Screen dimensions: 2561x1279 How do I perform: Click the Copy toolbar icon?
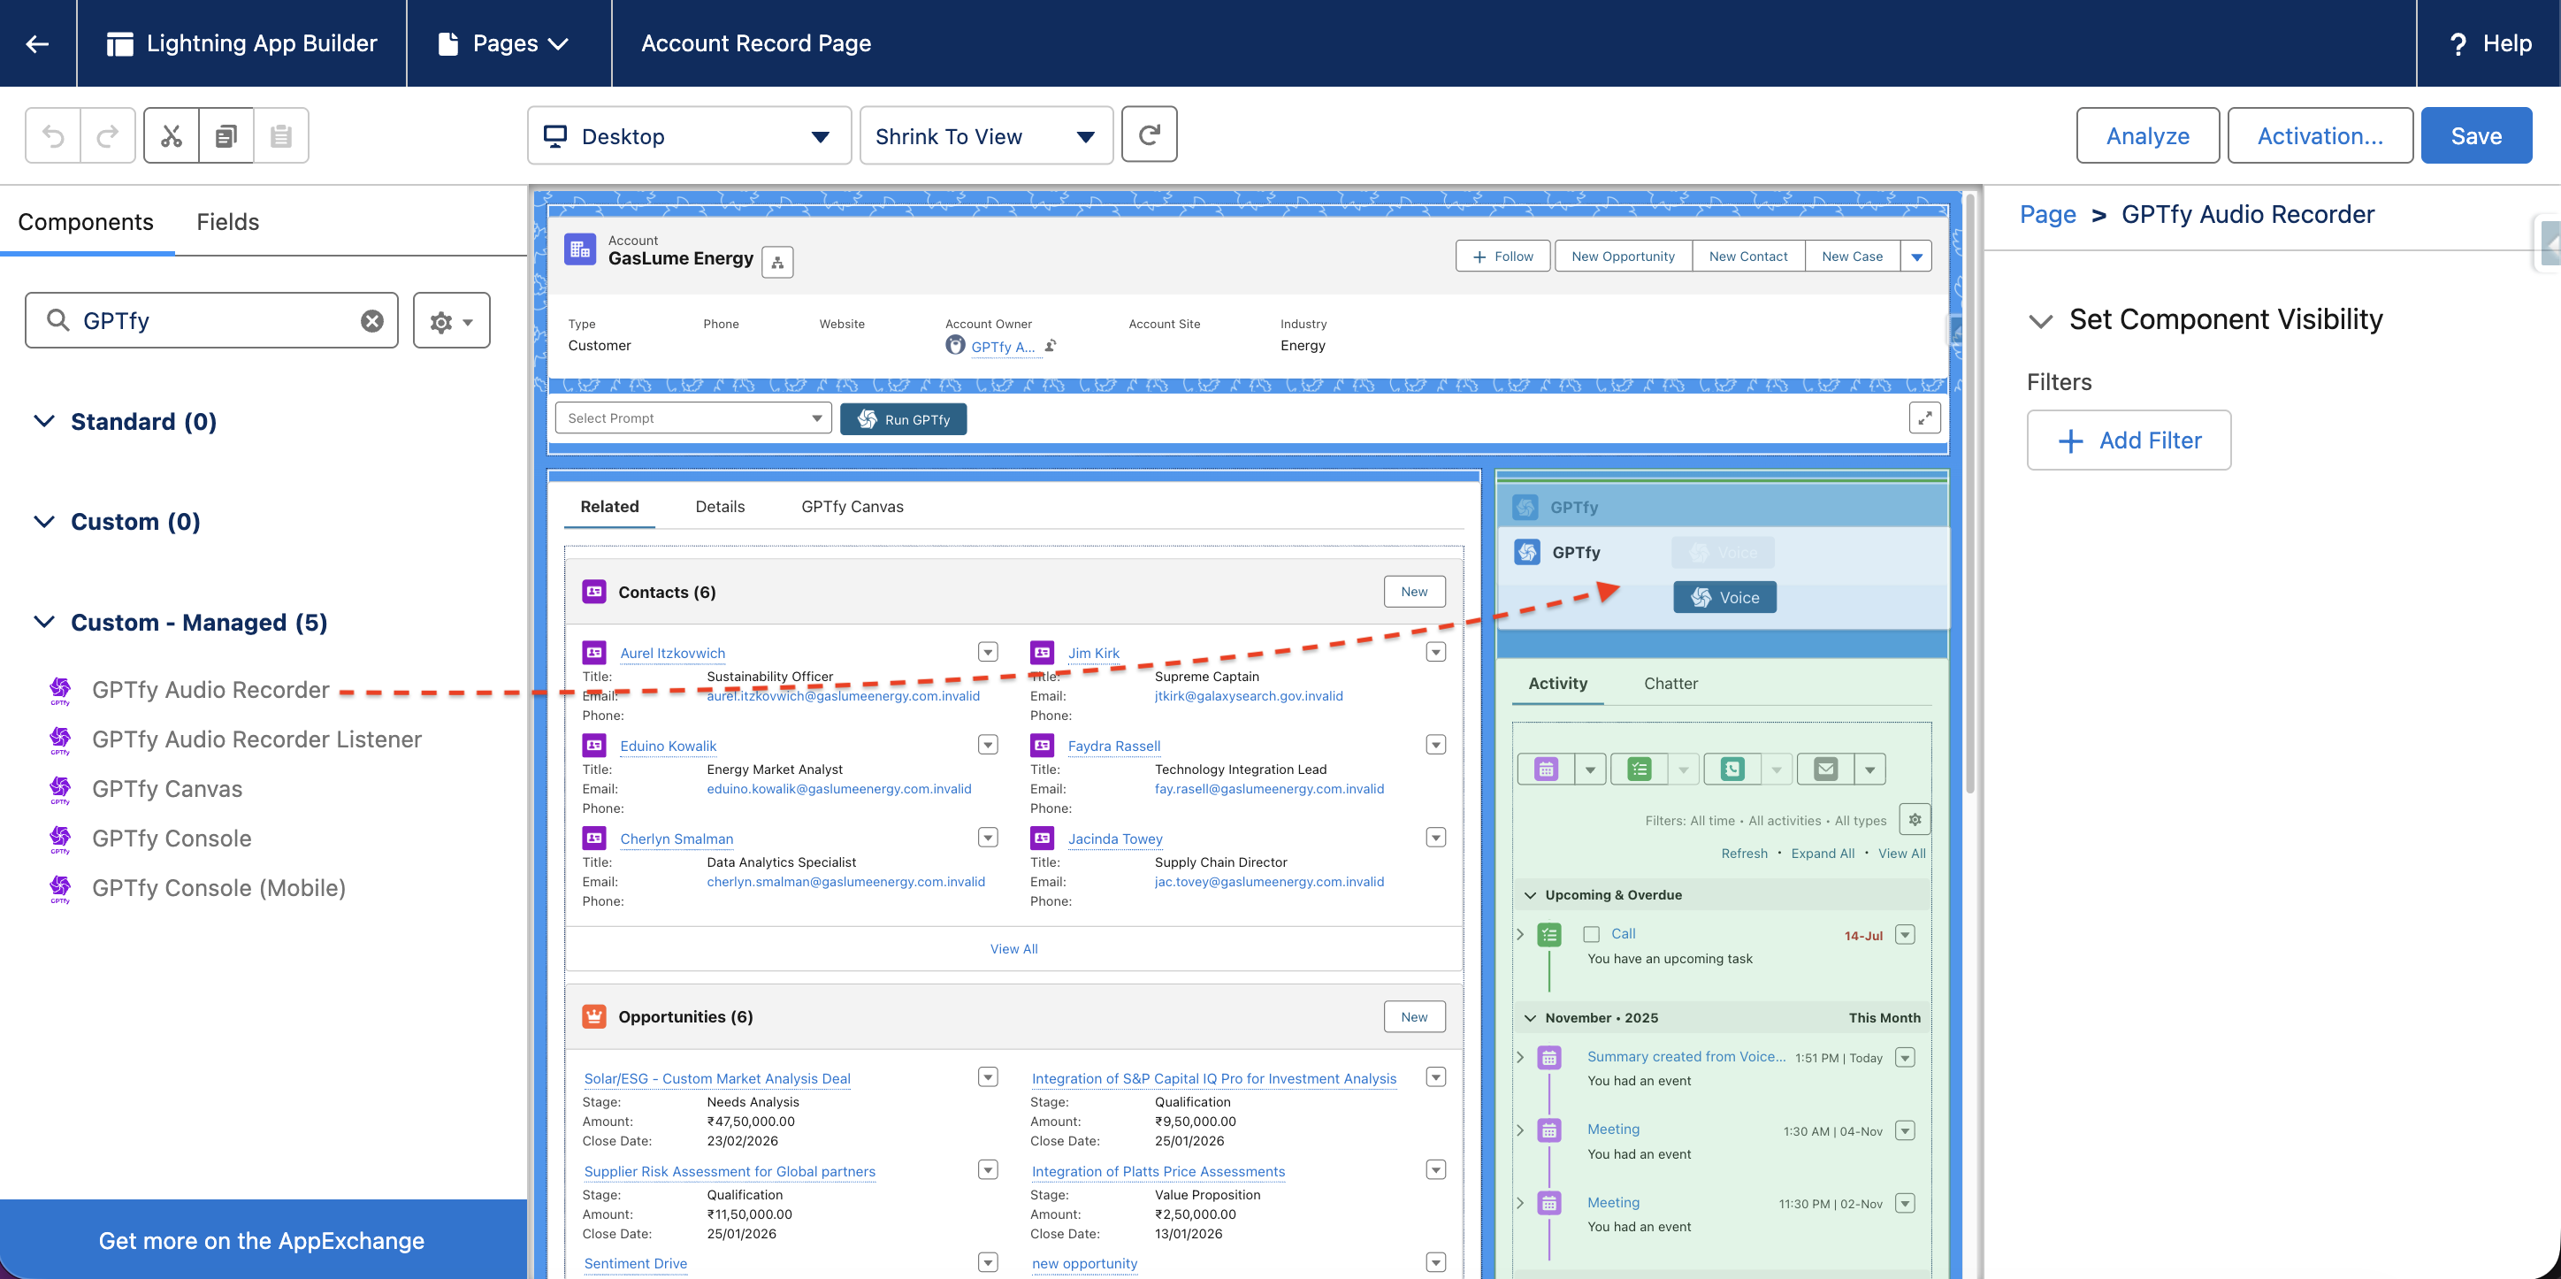click(226, 135)
